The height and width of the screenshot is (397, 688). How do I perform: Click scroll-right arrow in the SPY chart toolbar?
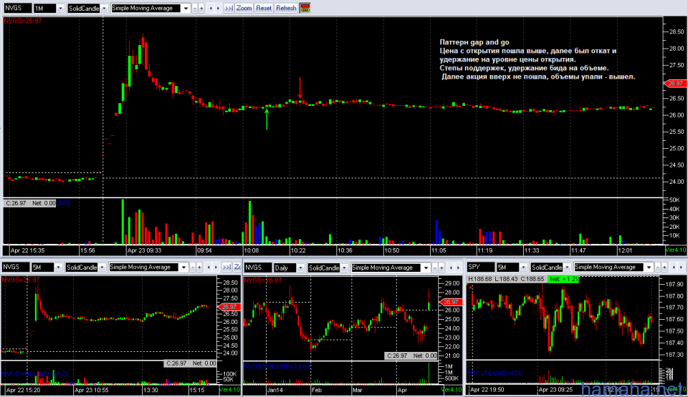click(681, 268)
